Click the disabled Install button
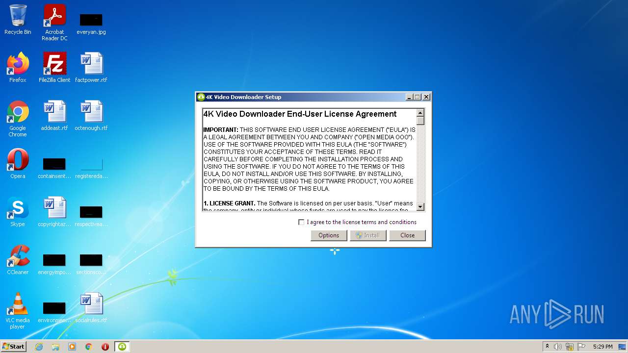The height and width of the screenshot is (353, 628). coord(368,235)
